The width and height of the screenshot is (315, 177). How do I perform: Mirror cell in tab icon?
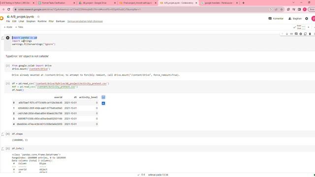point(305,34)
